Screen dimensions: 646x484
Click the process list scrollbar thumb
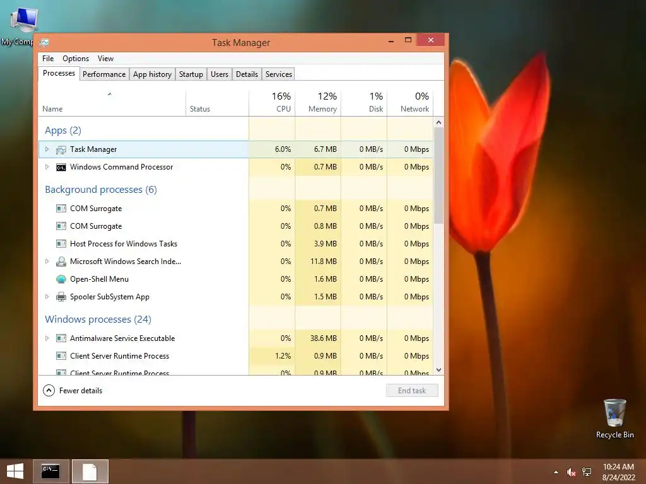439,176
